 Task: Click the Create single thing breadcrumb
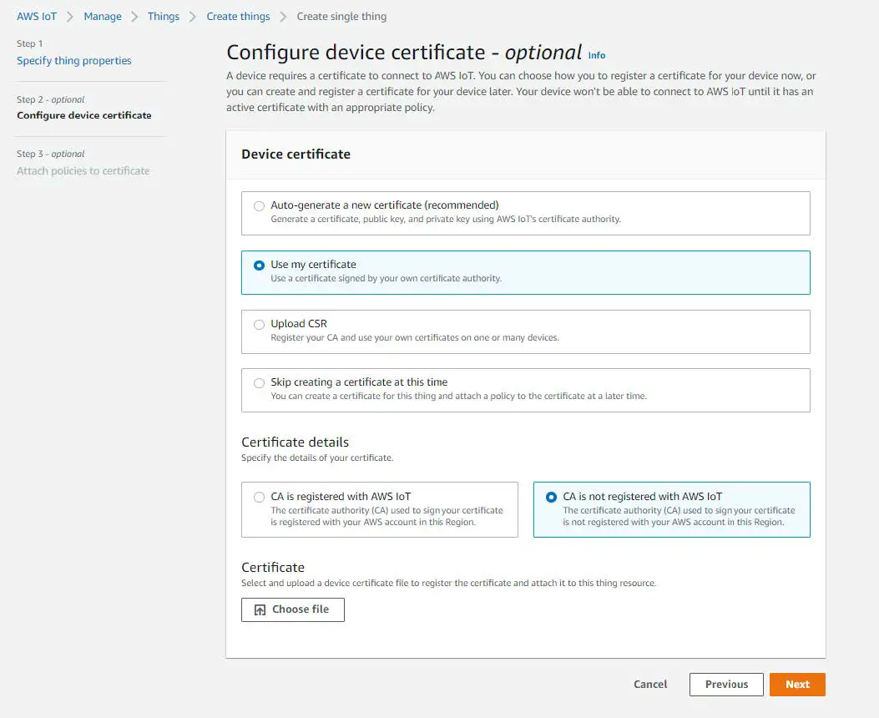coord(341,17)
